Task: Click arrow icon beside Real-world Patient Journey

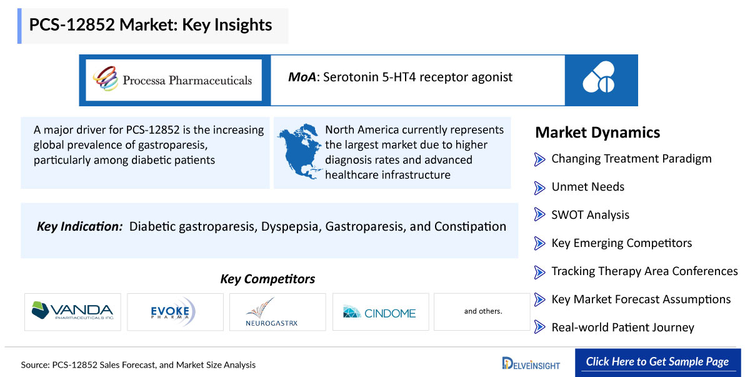Action: click(x=539, y=328)
